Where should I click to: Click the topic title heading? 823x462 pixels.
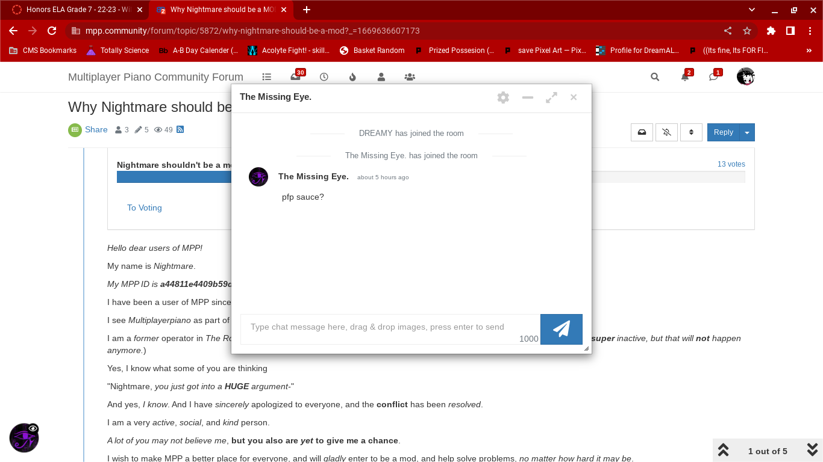149,107
